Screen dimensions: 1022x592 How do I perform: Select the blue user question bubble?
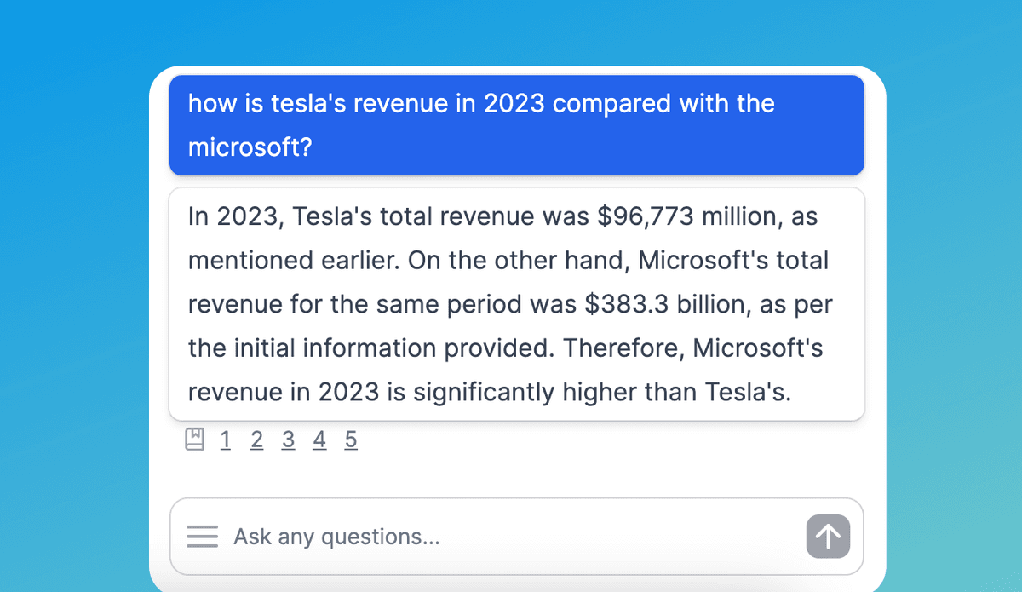[x=517, y=125]
